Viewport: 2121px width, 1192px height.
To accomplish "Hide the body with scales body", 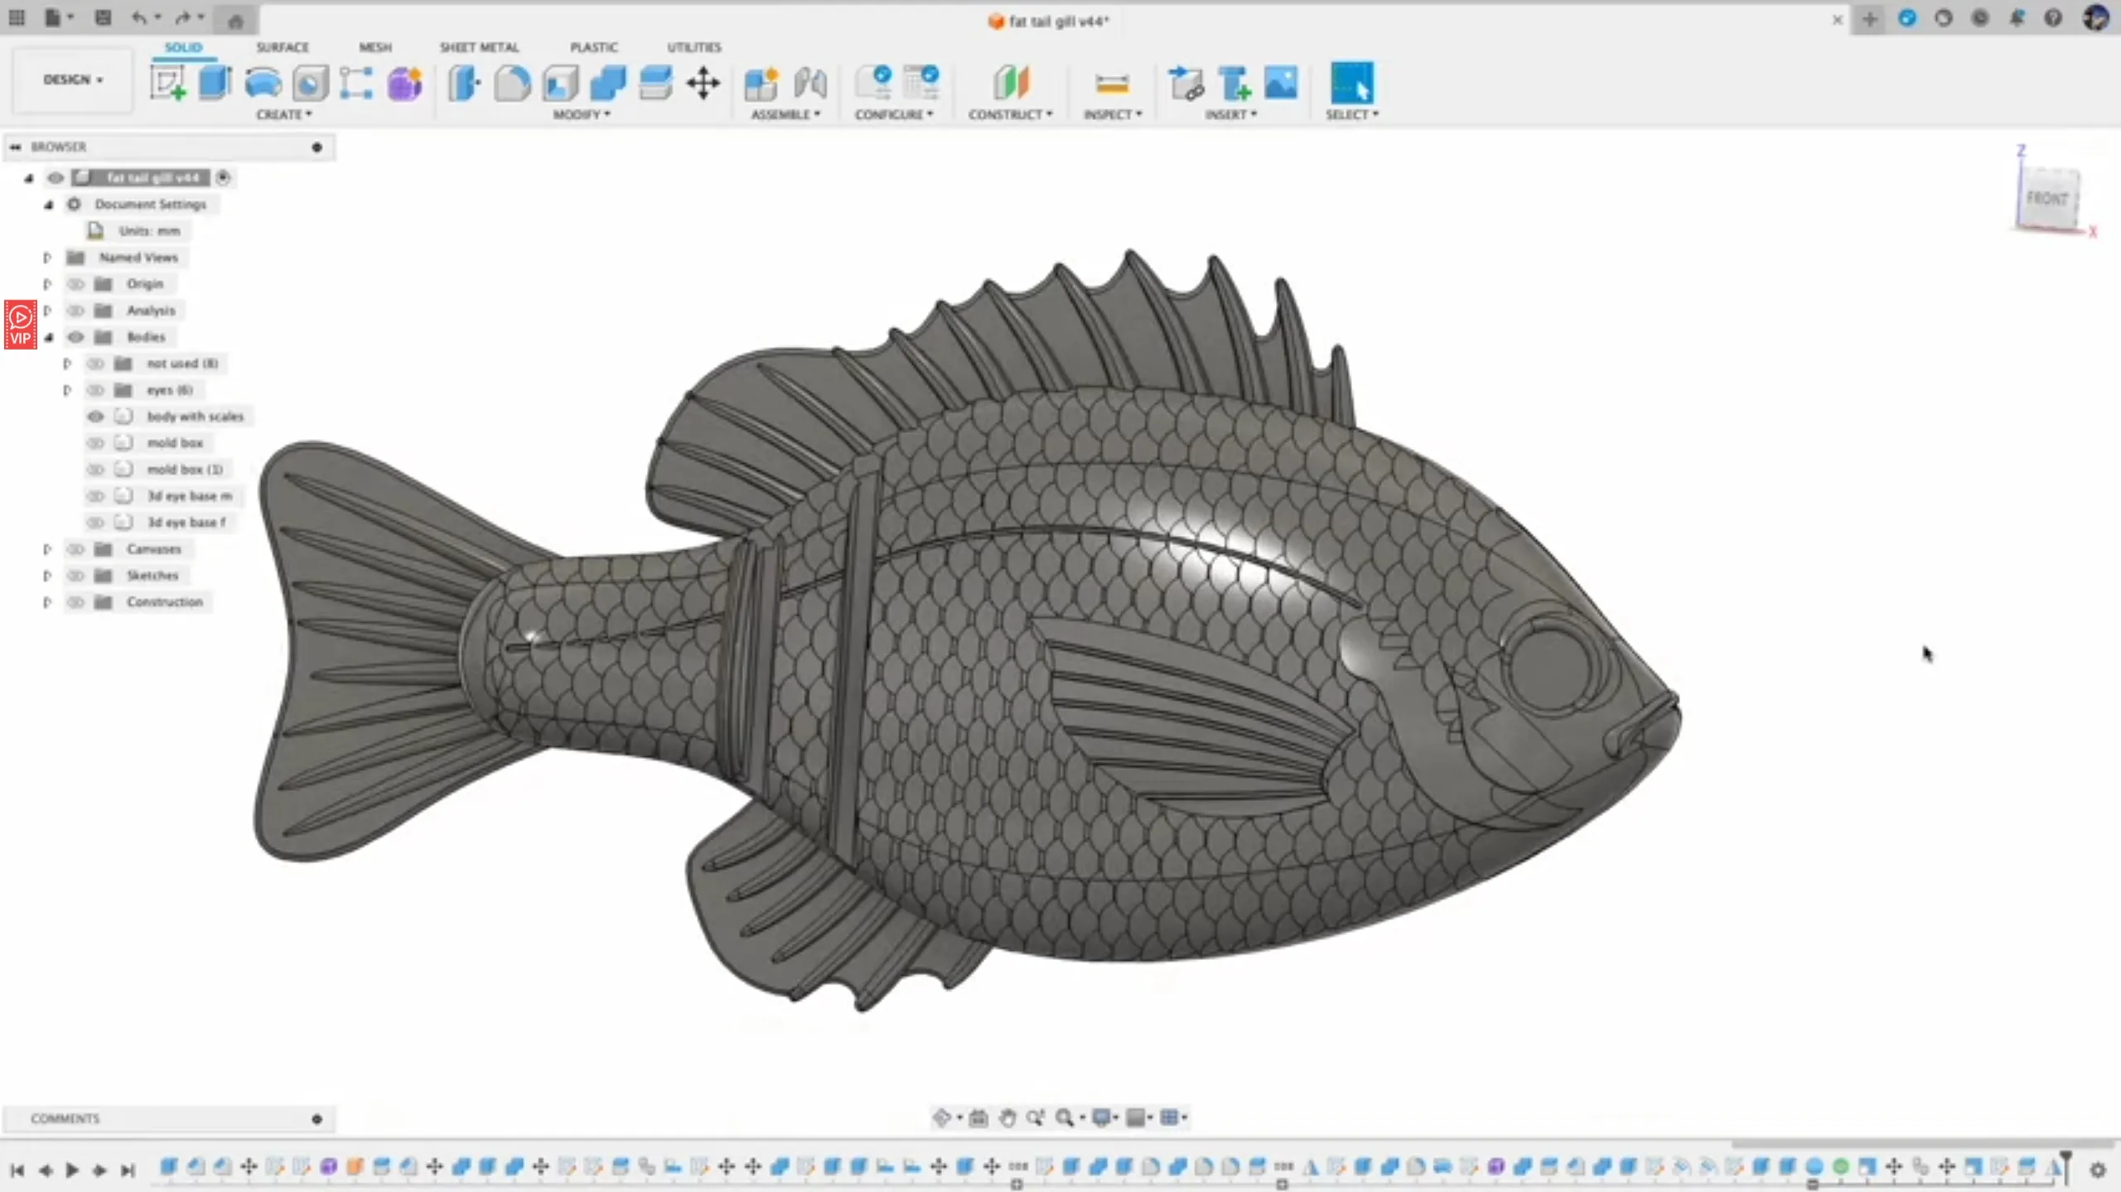I will 96,417.
